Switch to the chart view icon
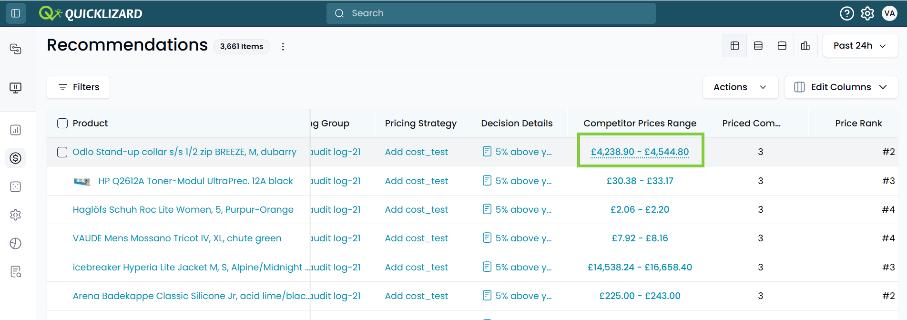 click(805, 46)
